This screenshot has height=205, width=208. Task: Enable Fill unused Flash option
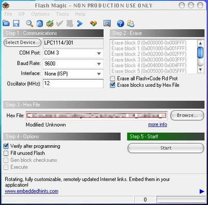(6, 153)
